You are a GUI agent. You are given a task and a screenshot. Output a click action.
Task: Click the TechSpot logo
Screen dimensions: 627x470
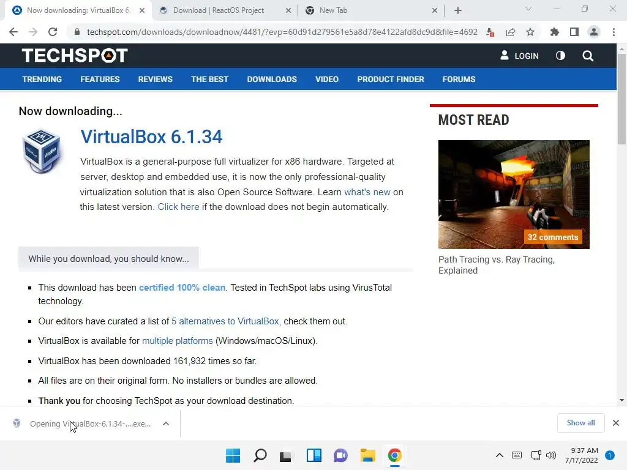pyautogui.click(x=75, y=56)
